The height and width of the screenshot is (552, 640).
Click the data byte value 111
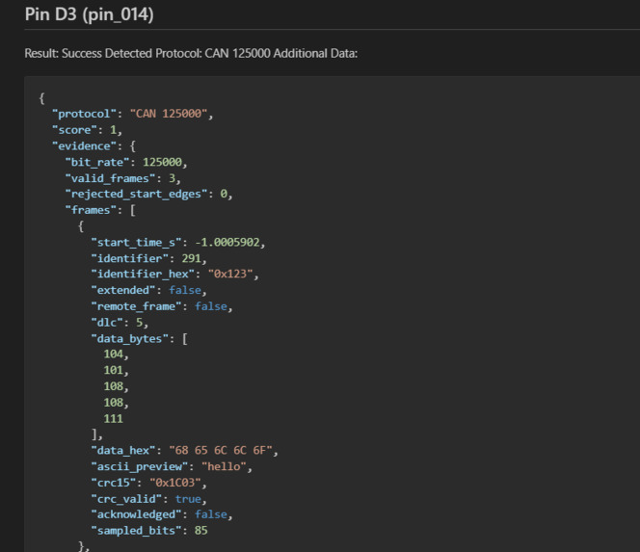point(113,419)
